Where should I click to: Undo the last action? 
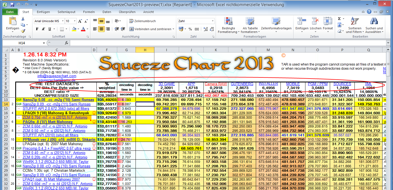click(x=18, y=5)
